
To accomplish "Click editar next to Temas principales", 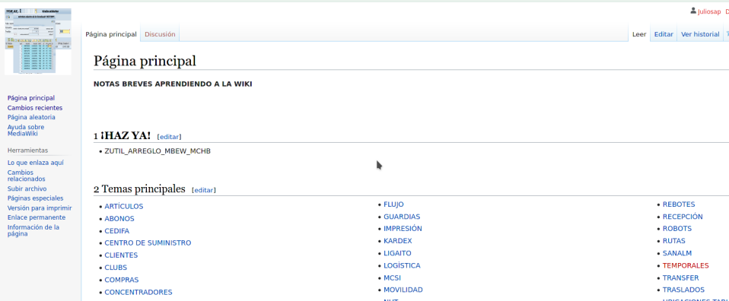I will [204, 190].
